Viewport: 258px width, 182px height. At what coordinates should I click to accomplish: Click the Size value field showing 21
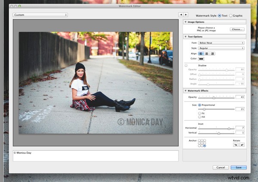pyautogui.click(x=240, y=109)
